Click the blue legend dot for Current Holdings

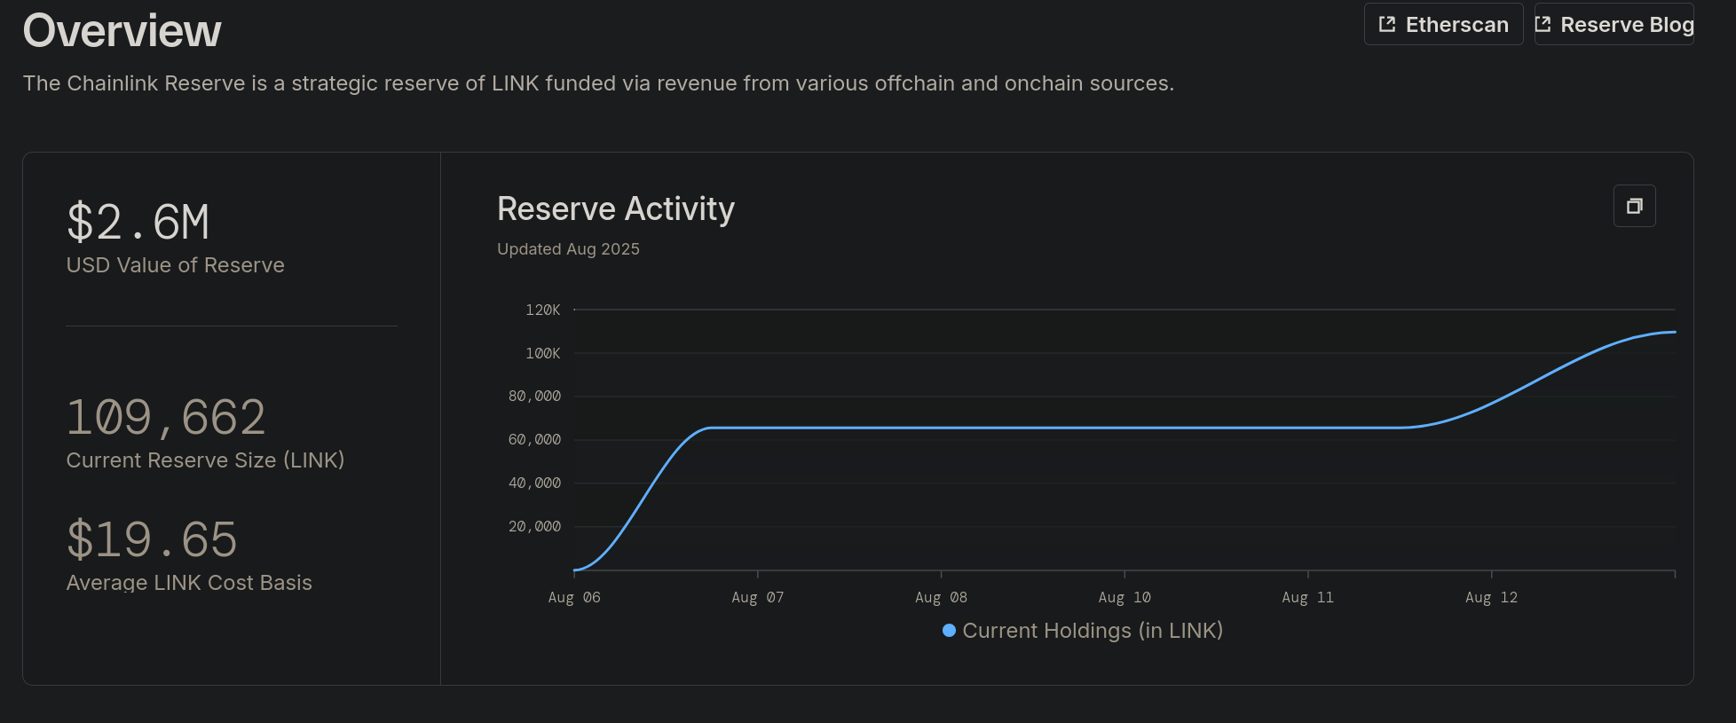(x=949, y=631)
